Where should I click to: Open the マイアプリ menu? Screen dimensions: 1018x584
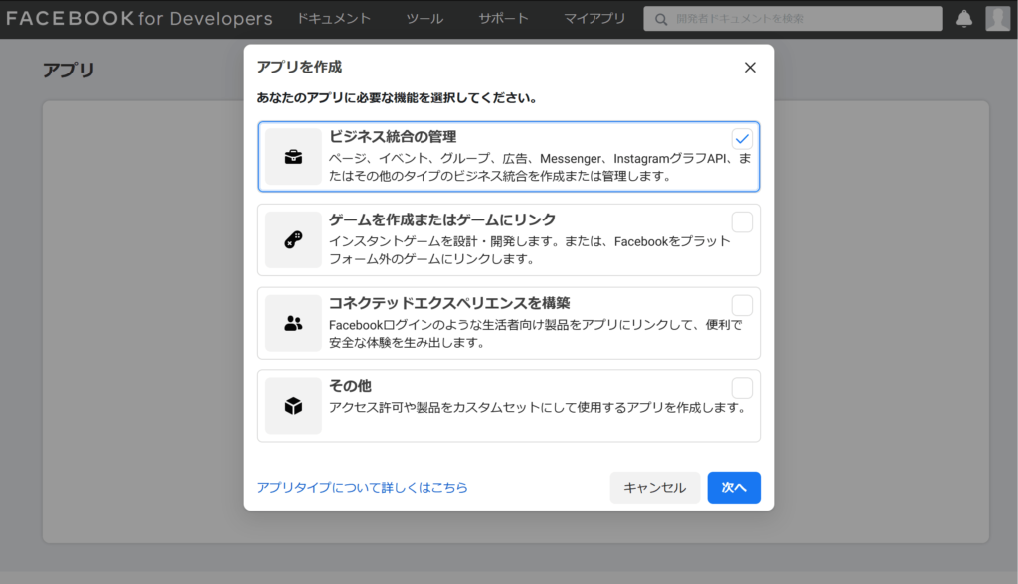pos(594,19)
